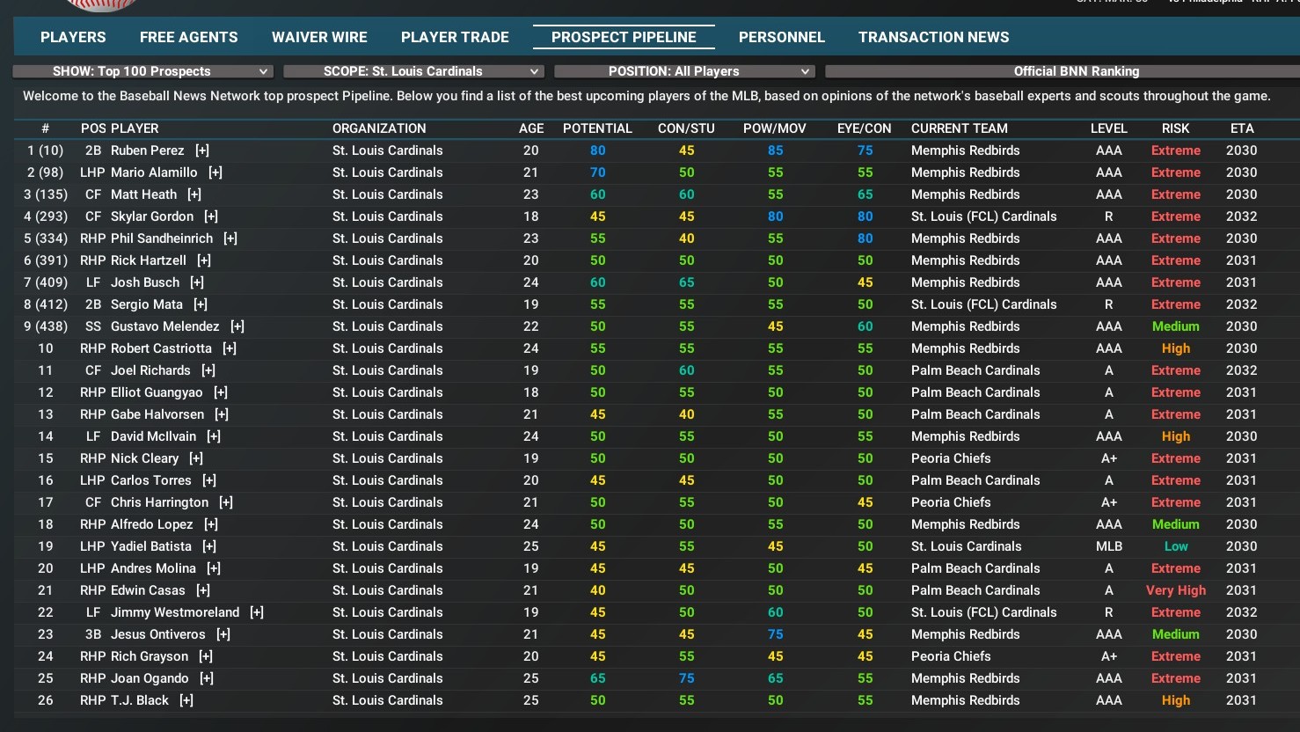Sort prospects by the RISK column header
Screen dimensions: 1300x732
(x=1175, y=128)
